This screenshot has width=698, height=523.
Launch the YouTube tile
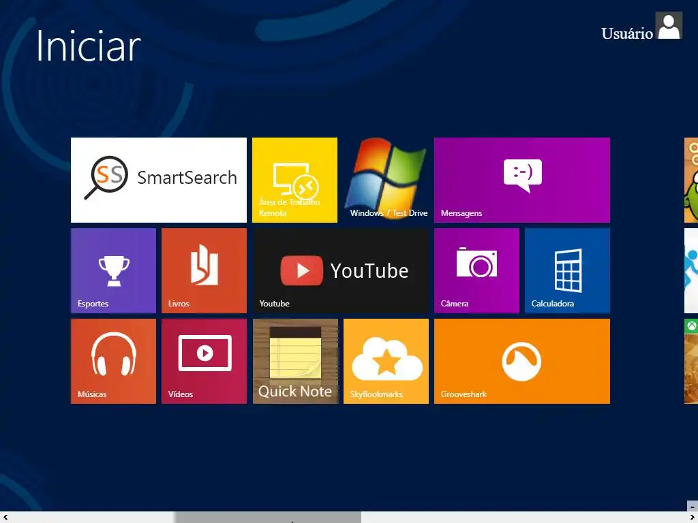(x=341, y=270)
